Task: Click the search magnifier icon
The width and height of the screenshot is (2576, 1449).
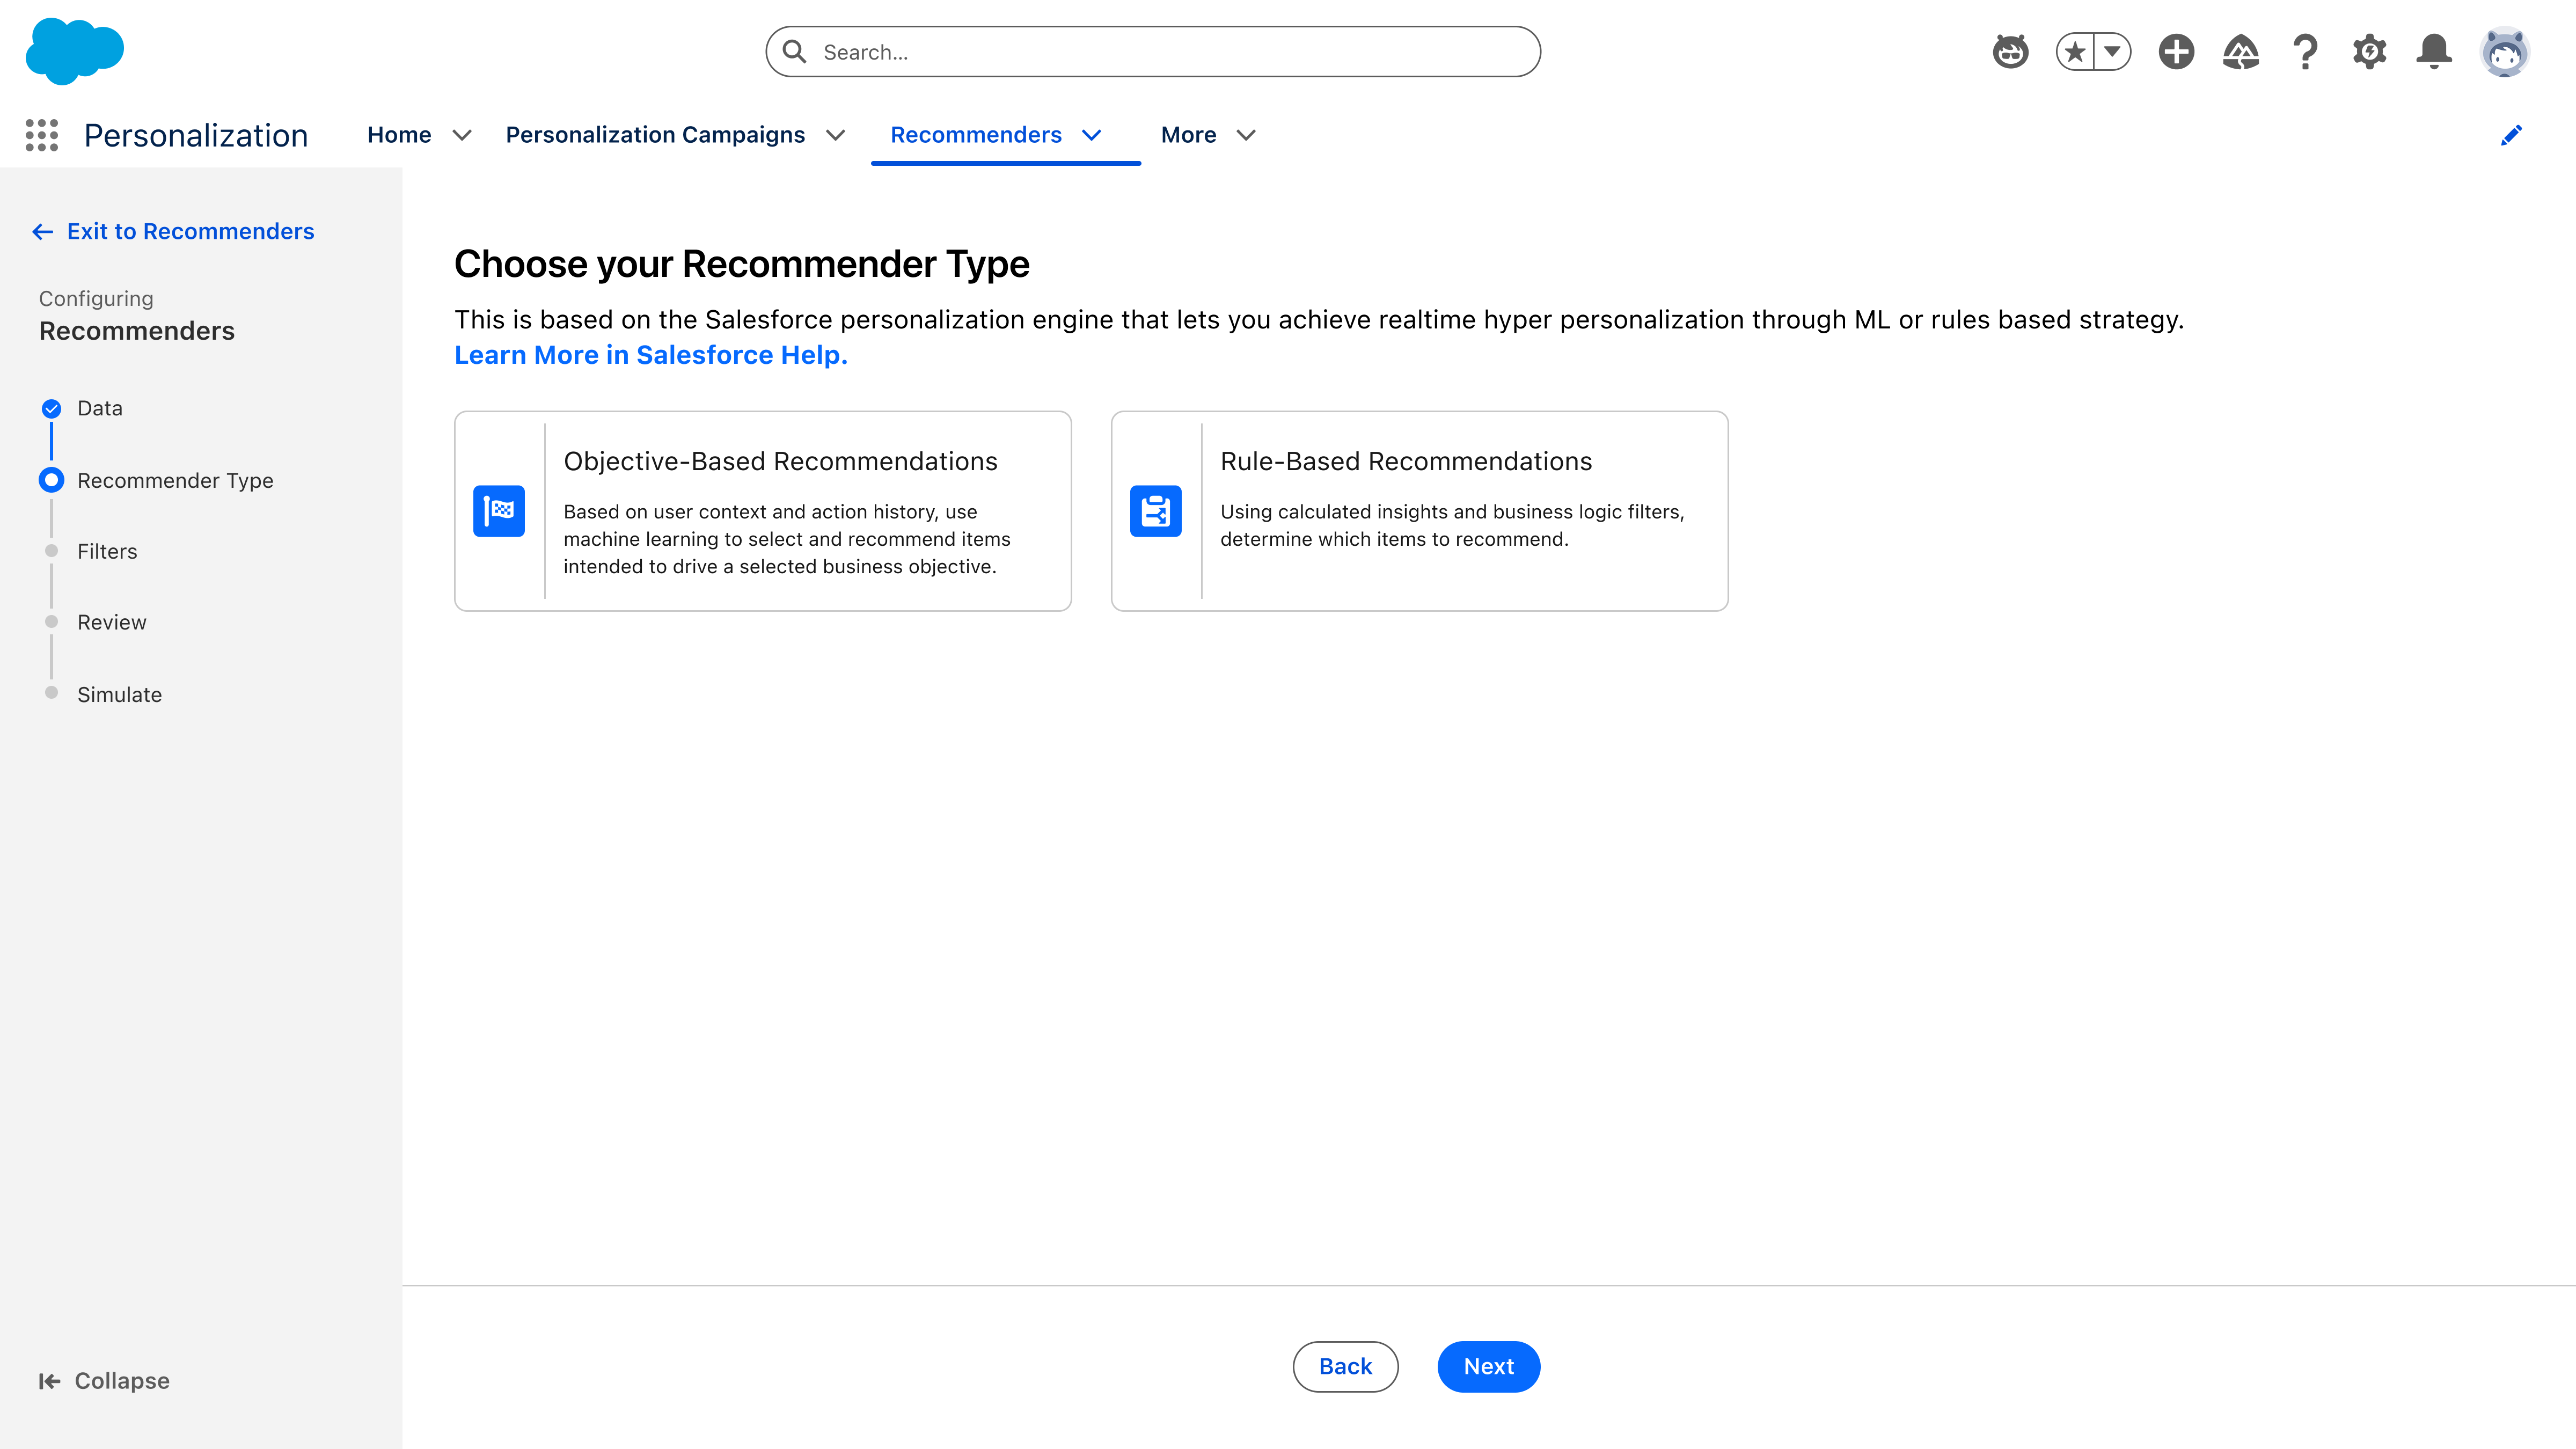Action: click(795, 51)
